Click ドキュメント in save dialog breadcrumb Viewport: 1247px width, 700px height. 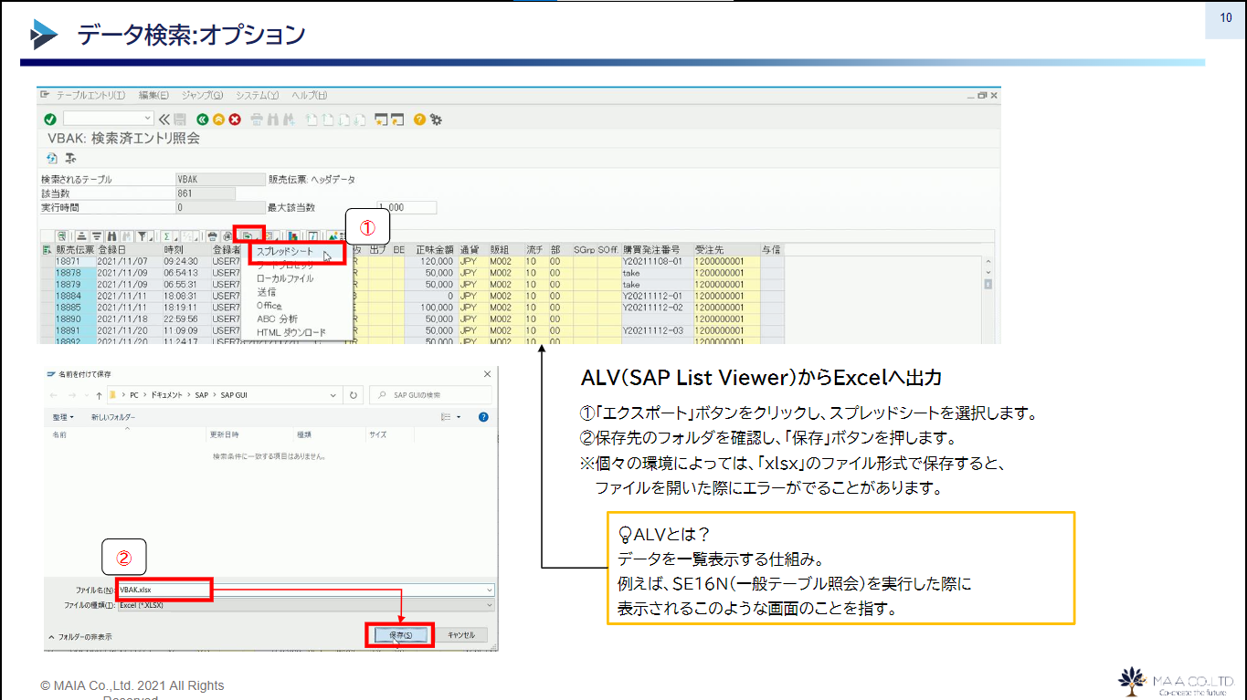pyautogui.click(x=167, y=395)
